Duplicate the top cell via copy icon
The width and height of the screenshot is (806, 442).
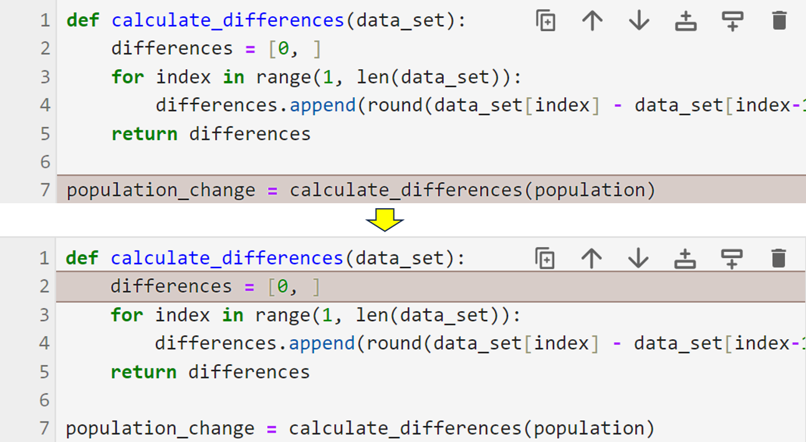(x=545, y=20)
